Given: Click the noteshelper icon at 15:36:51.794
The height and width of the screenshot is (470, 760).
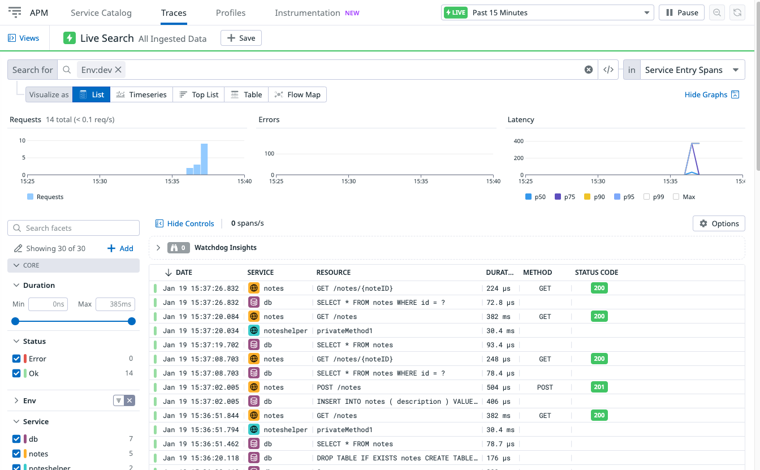Looking at the screenshot, I should pyautogui.click(x=254, y=429).
